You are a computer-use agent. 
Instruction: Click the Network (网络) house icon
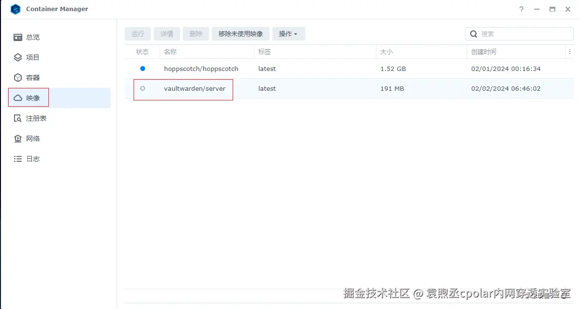tap(18, 139)
